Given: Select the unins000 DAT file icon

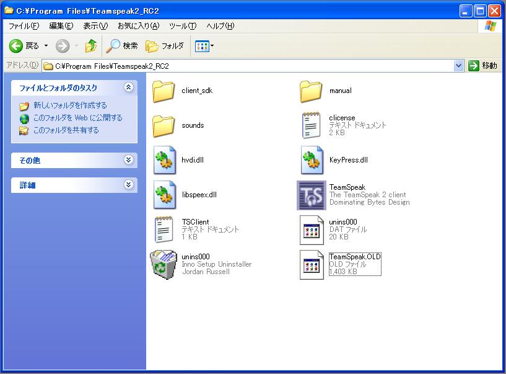Looking at the screenshot, I should (312, 230).
